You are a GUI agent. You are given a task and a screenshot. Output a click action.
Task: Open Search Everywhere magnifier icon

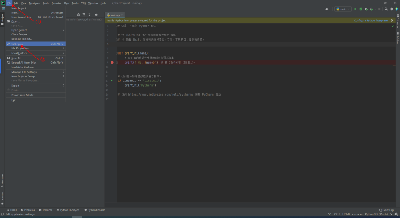[386, 9]
